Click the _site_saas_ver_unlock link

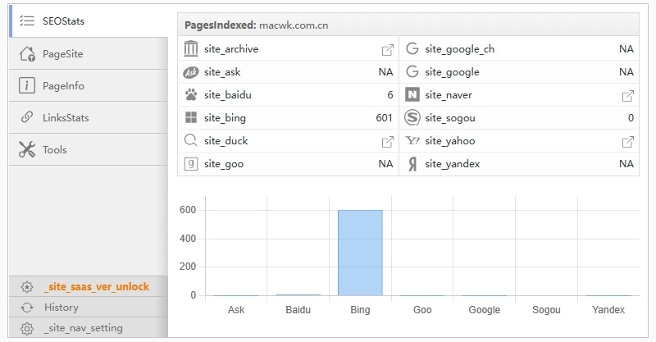pyautogui.click(x=97, y=287)
